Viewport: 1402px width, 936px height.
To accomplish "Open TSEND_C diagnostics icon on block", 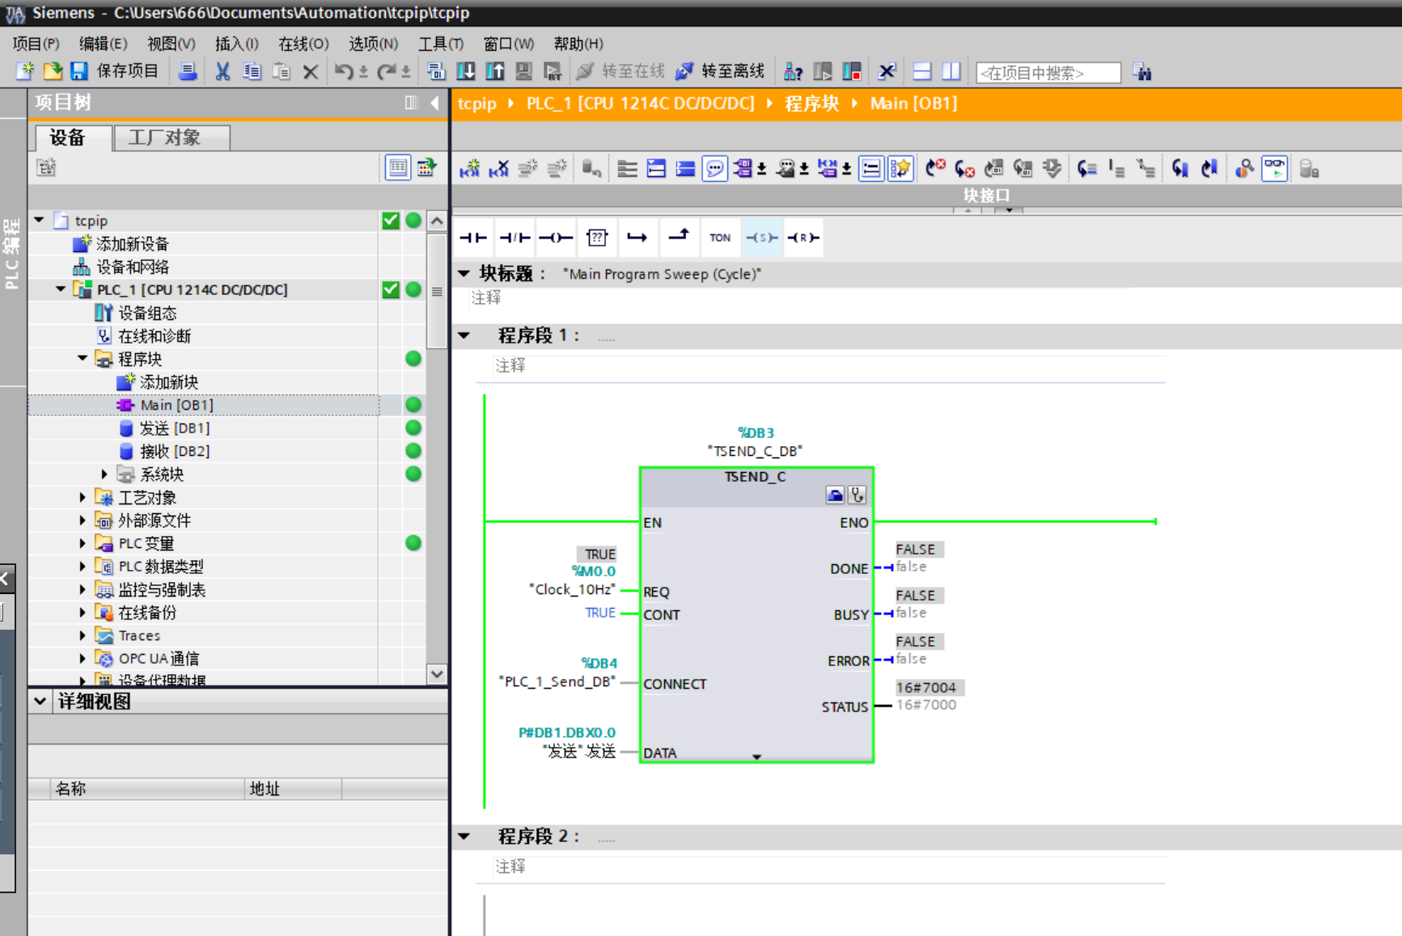I will tap(858, 495).
